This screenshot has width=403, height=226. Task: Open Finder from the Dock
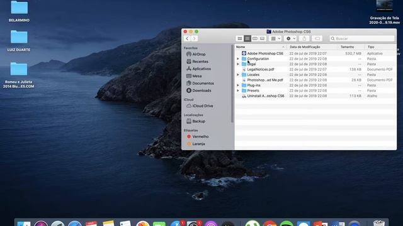coord(24,223)
